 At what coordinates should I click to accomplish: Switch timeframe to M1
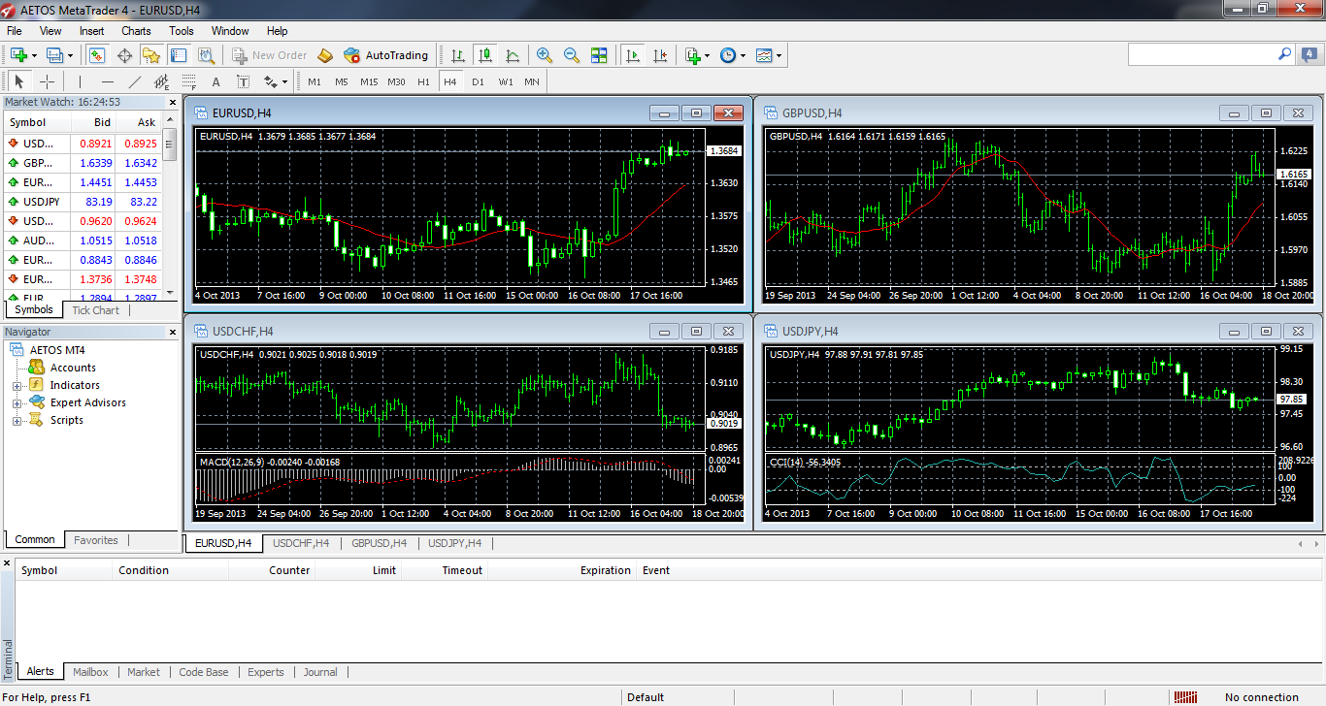click(315, 81)
